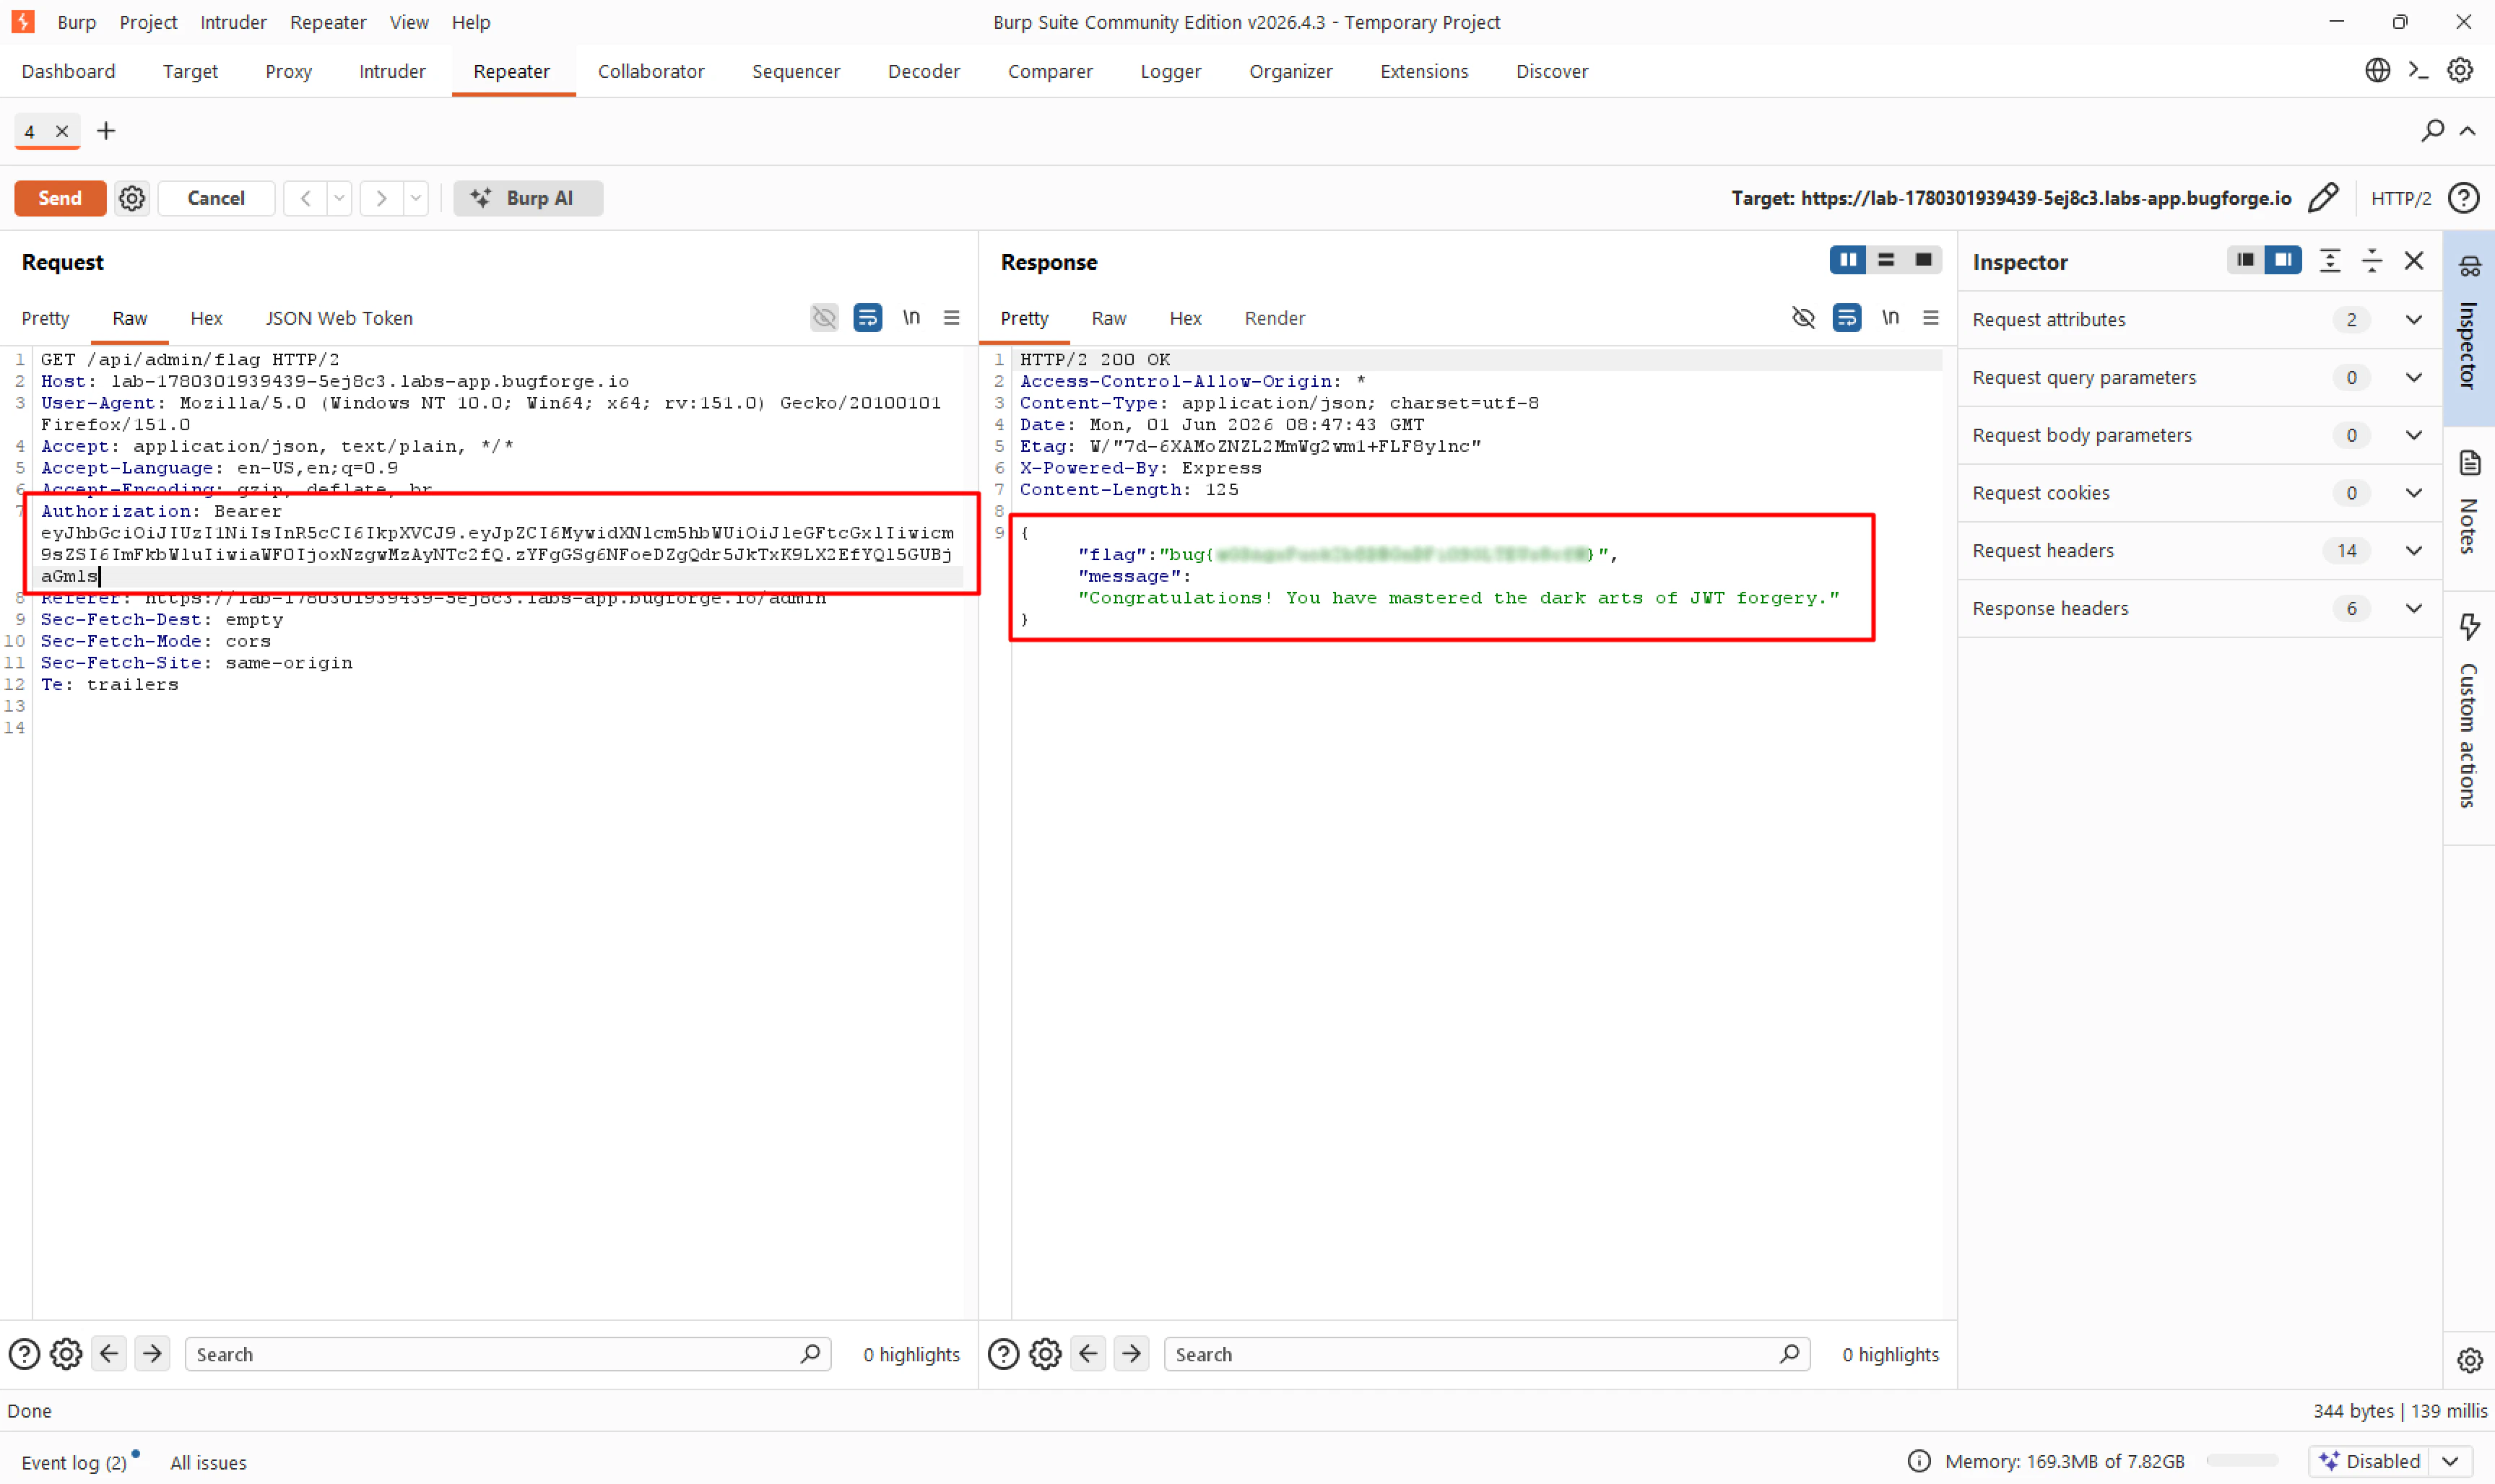
Task: Open Burp browser globe icon
Action: [2377, 70]
